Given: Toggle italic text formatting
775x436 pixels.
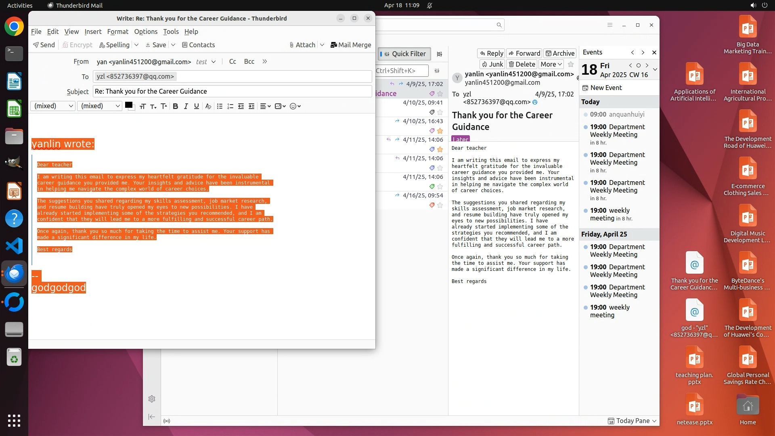Looking at the screenshot, I should click(x=186, y=106).
